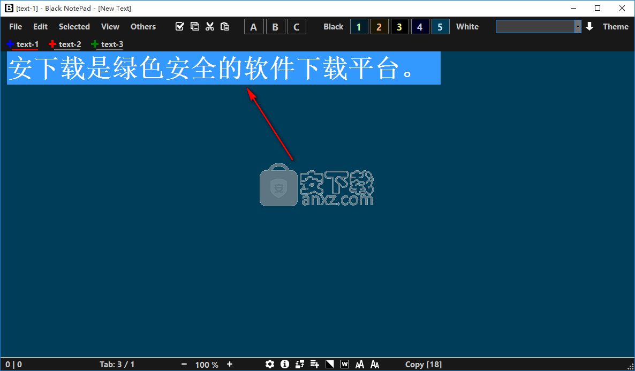Click the B button
Viewport: 635px width, 371px height.
point(275,27)
